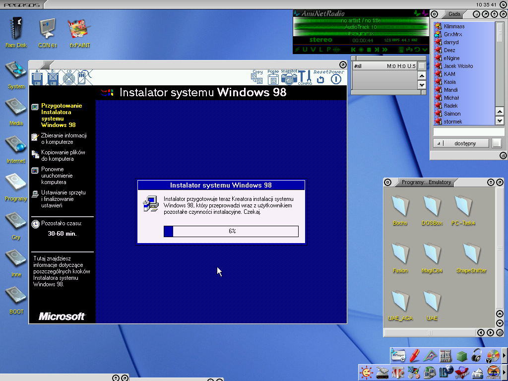This screenshot has height=381, width=508.
Task: Click the play button in AmiNetRadio
Action: (361, 50)
